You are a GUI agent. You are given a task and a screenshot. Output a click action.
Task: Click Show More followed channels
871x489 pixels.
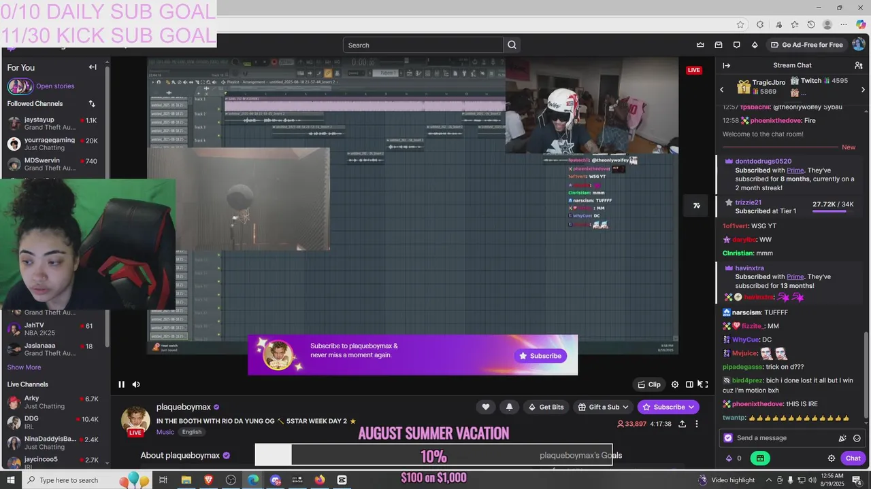tap(24, 367)
